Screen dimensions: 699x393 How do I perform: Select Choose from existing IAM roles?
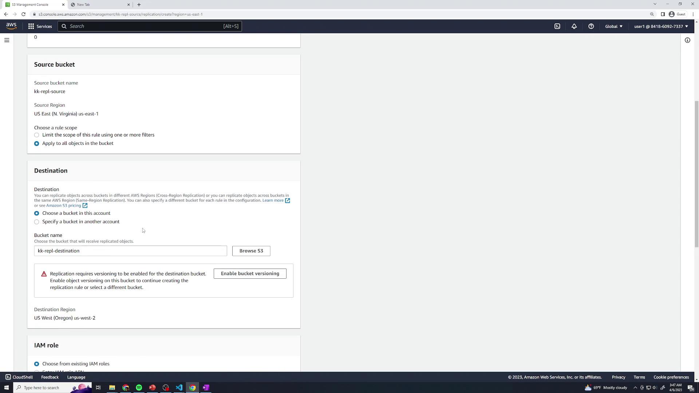coord(37,364)
